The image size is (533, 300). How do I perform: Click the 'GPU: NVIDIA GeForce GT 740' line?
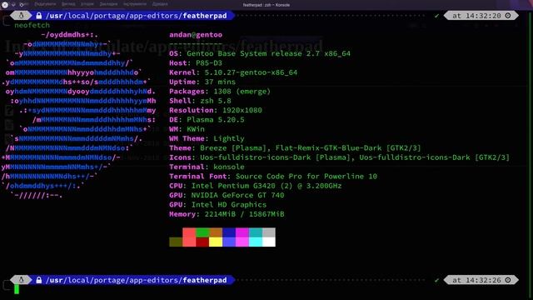227,195
